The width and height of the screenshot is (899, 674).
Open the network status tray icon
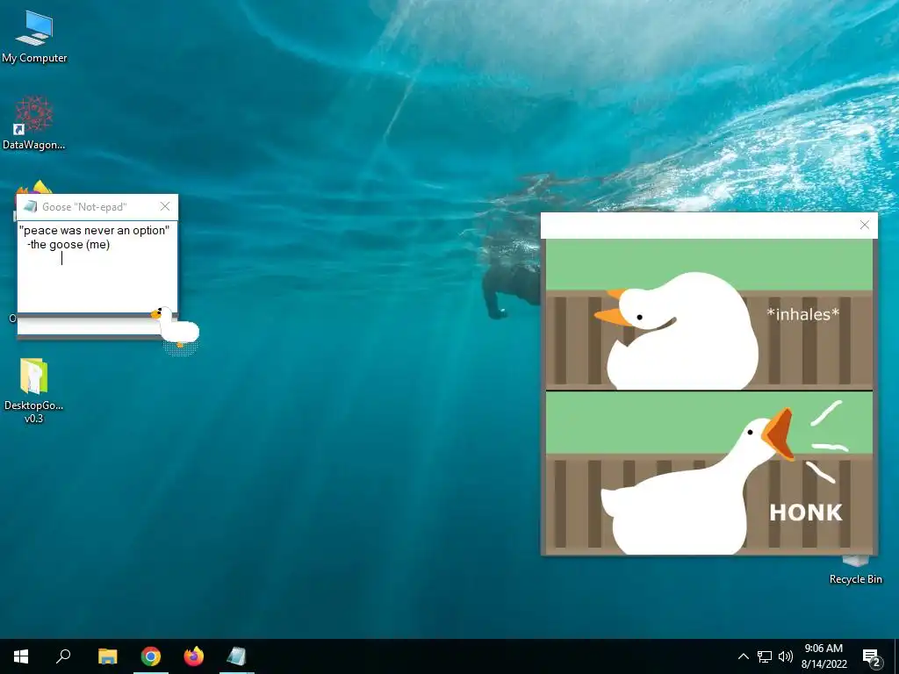(765, 656)
